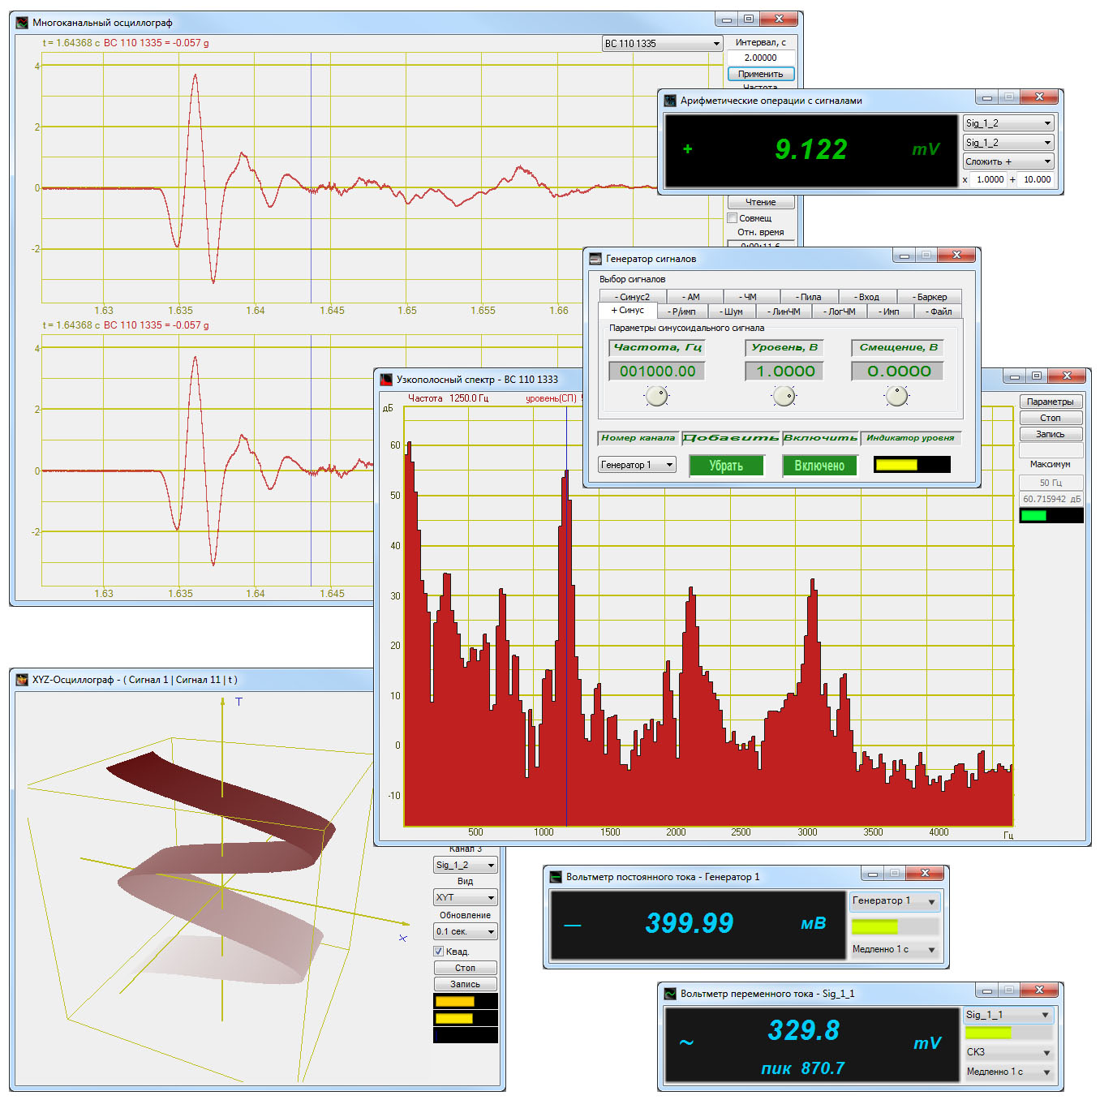The image size is (1100, 1100).
Task: Open the Сложить + operation dropdown
Action: (1008, 161)
